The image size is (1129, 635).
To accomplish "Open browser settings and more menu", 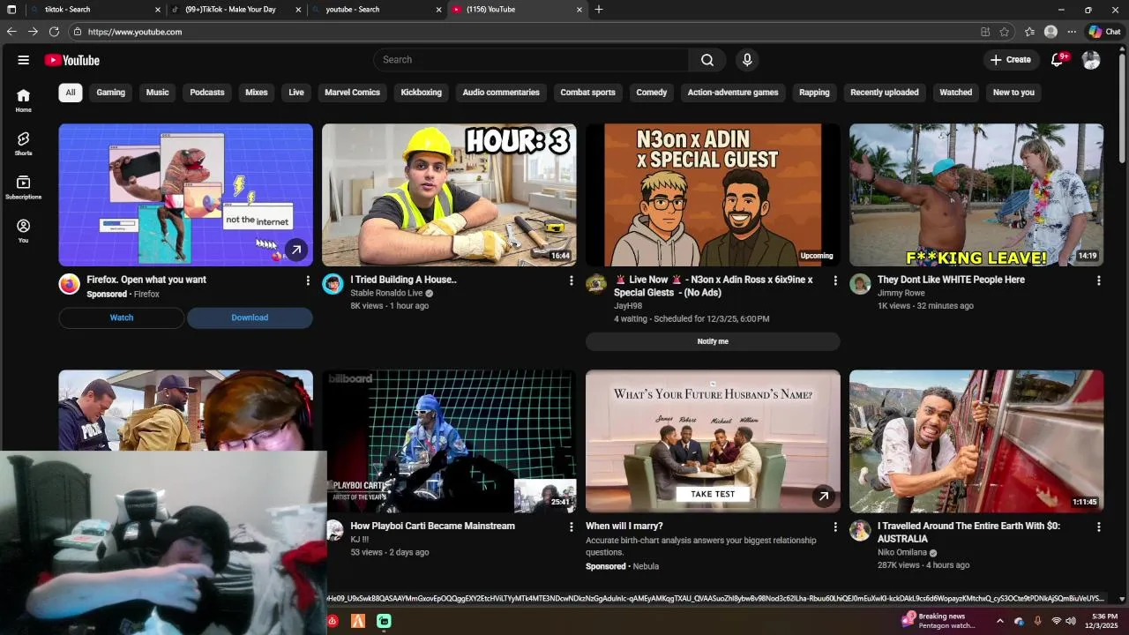I will click(1072, 32).
